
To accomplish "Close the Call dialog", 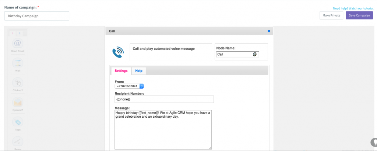I will tap(269, 31).
